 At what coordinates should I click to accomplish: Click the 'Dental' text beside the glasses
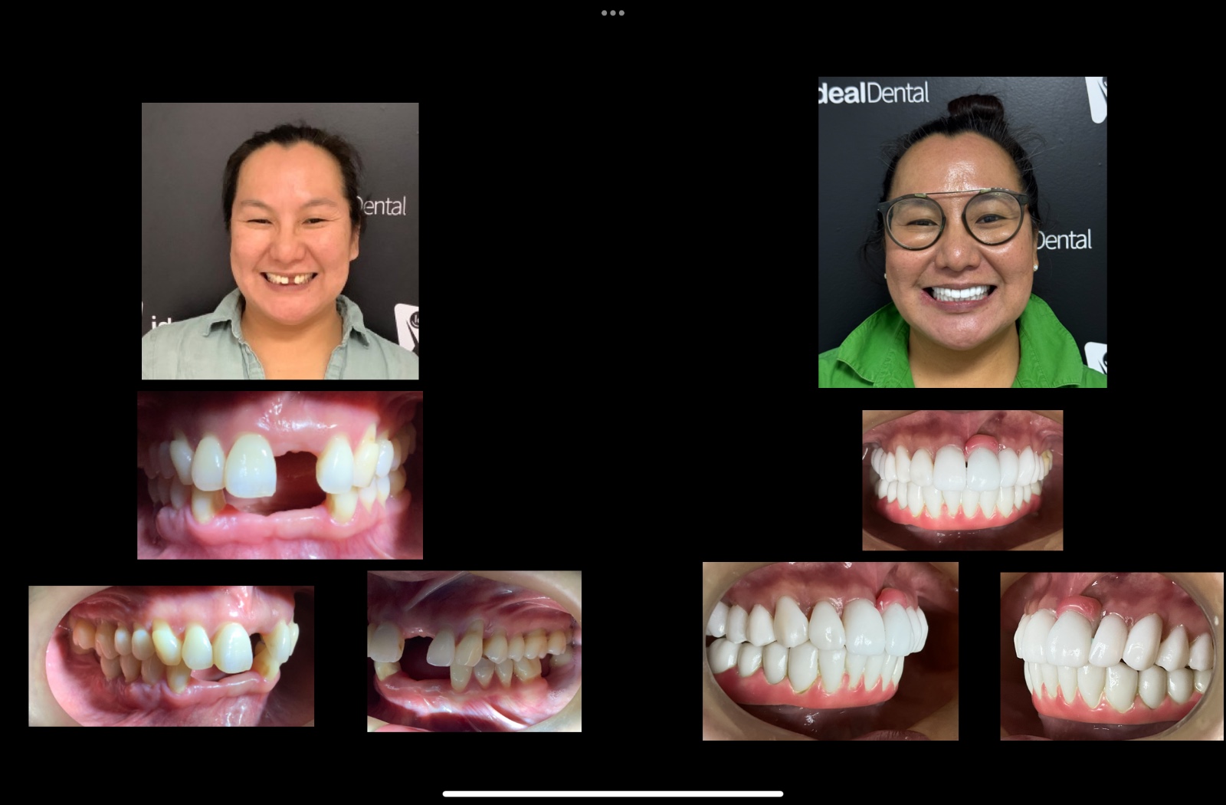pyautogui.click(x=1065, y=241)
